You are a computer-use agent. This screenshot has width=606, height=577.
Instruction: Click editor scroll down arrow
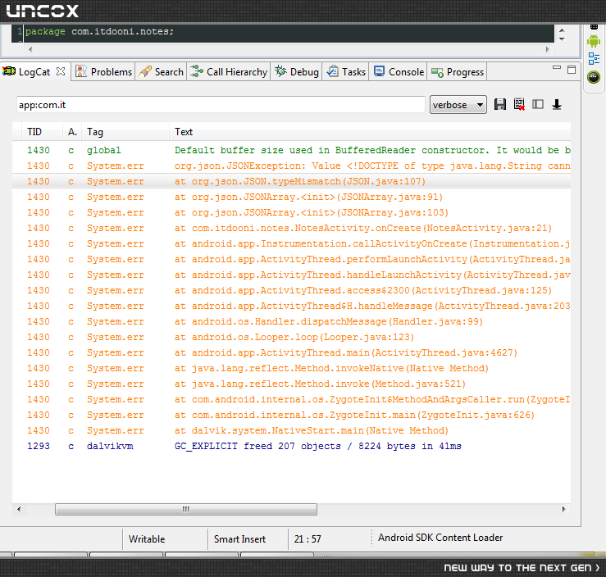(x=563, y=39)
